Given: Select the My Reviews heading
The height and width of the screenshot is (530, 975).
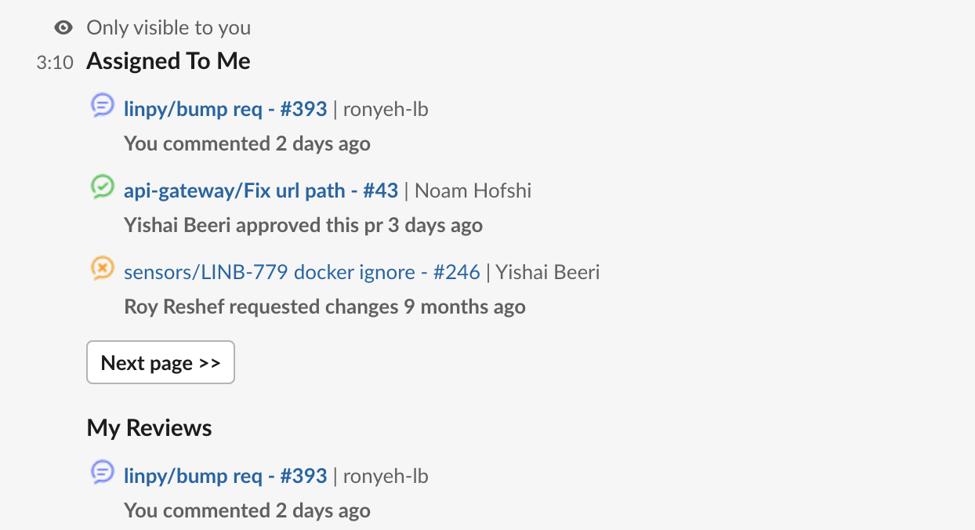Looking at the screenshot, I should (150, 428).
